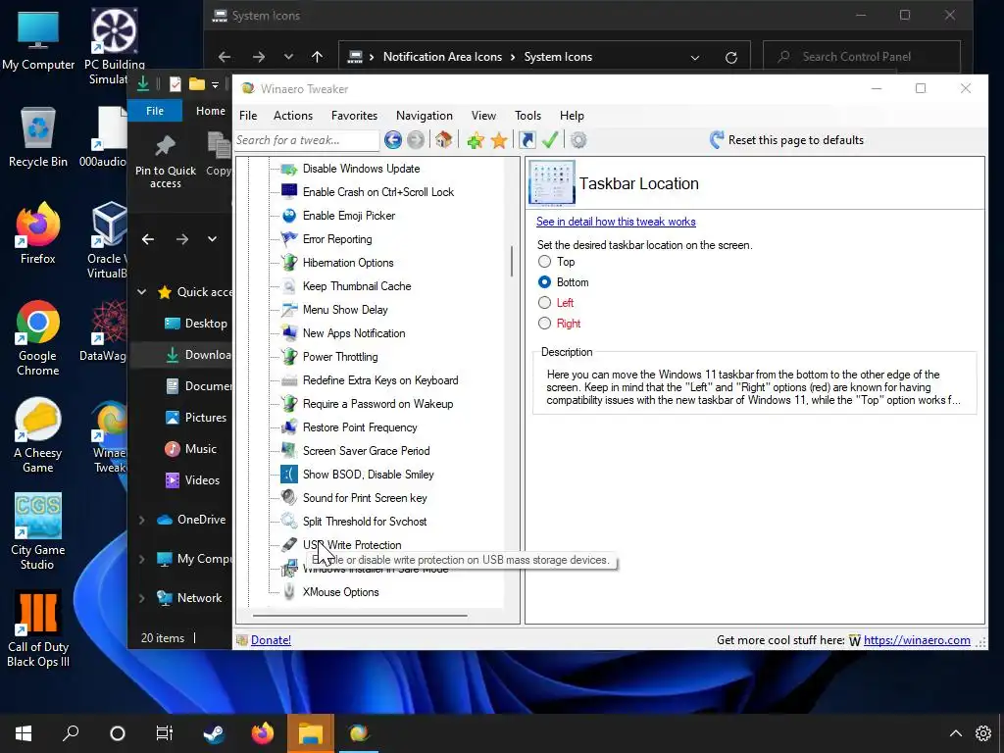Open See in detail how this tweak works

point(616,222)
